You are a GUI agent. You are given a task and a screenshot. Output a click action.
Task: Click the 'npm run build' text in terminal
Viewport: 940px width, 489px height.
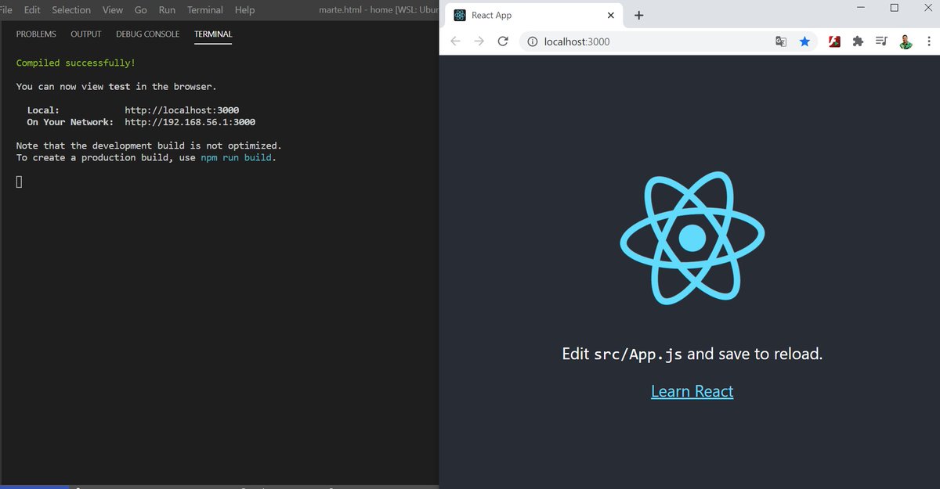point(237,157)
